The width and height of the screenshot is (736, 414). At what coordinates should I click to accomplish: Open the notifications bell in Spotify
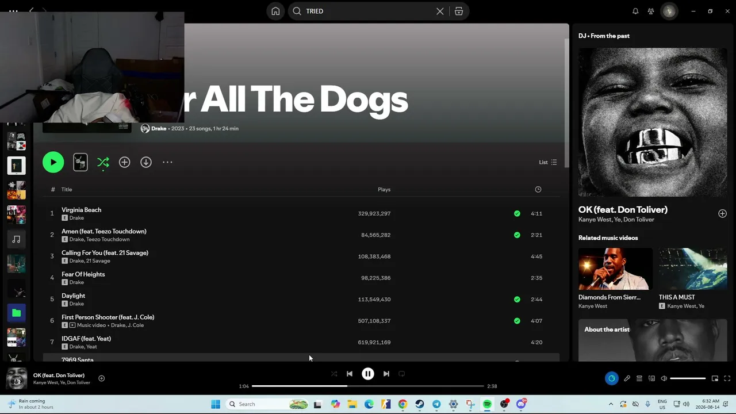click(635, 11)
